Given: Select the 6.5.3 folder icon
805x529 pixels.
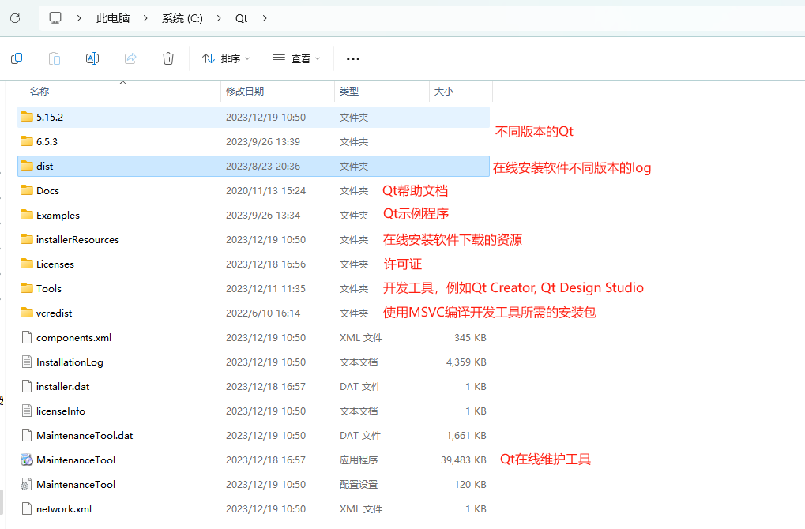Looking at the screenshot, I should click(x=27, y=141).
